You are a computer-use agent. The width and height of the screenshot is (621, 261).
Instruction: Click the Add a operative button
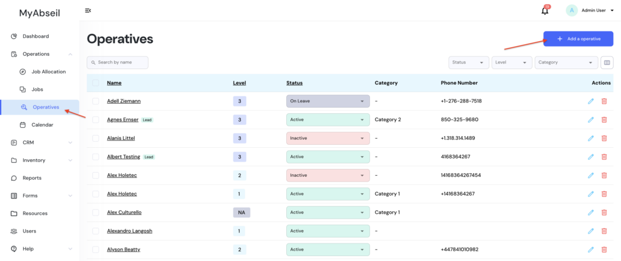pos(578,39)
